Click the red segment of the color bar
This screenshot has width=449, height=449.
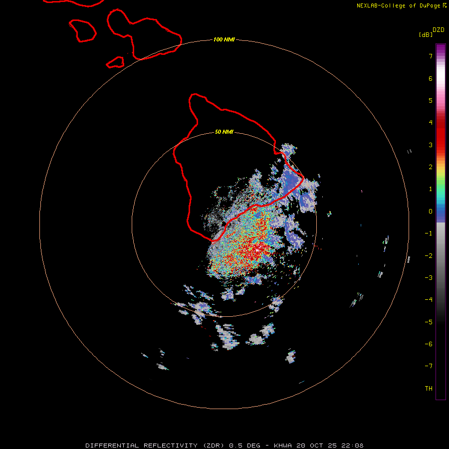coord(441,133)
